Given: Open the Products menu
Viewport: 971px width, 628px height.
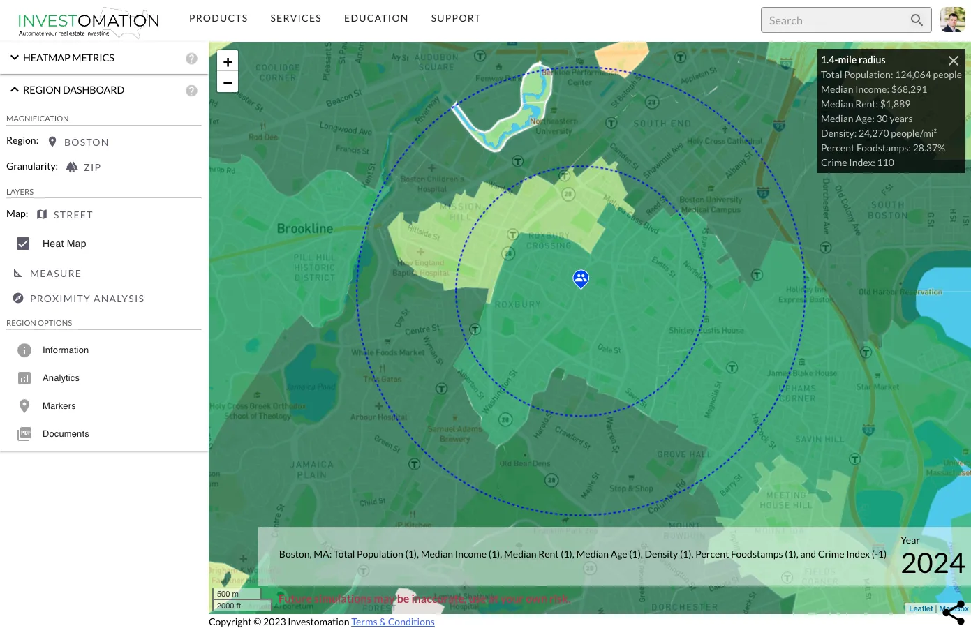Looking at the screenshot, I should tap(218, 18).
